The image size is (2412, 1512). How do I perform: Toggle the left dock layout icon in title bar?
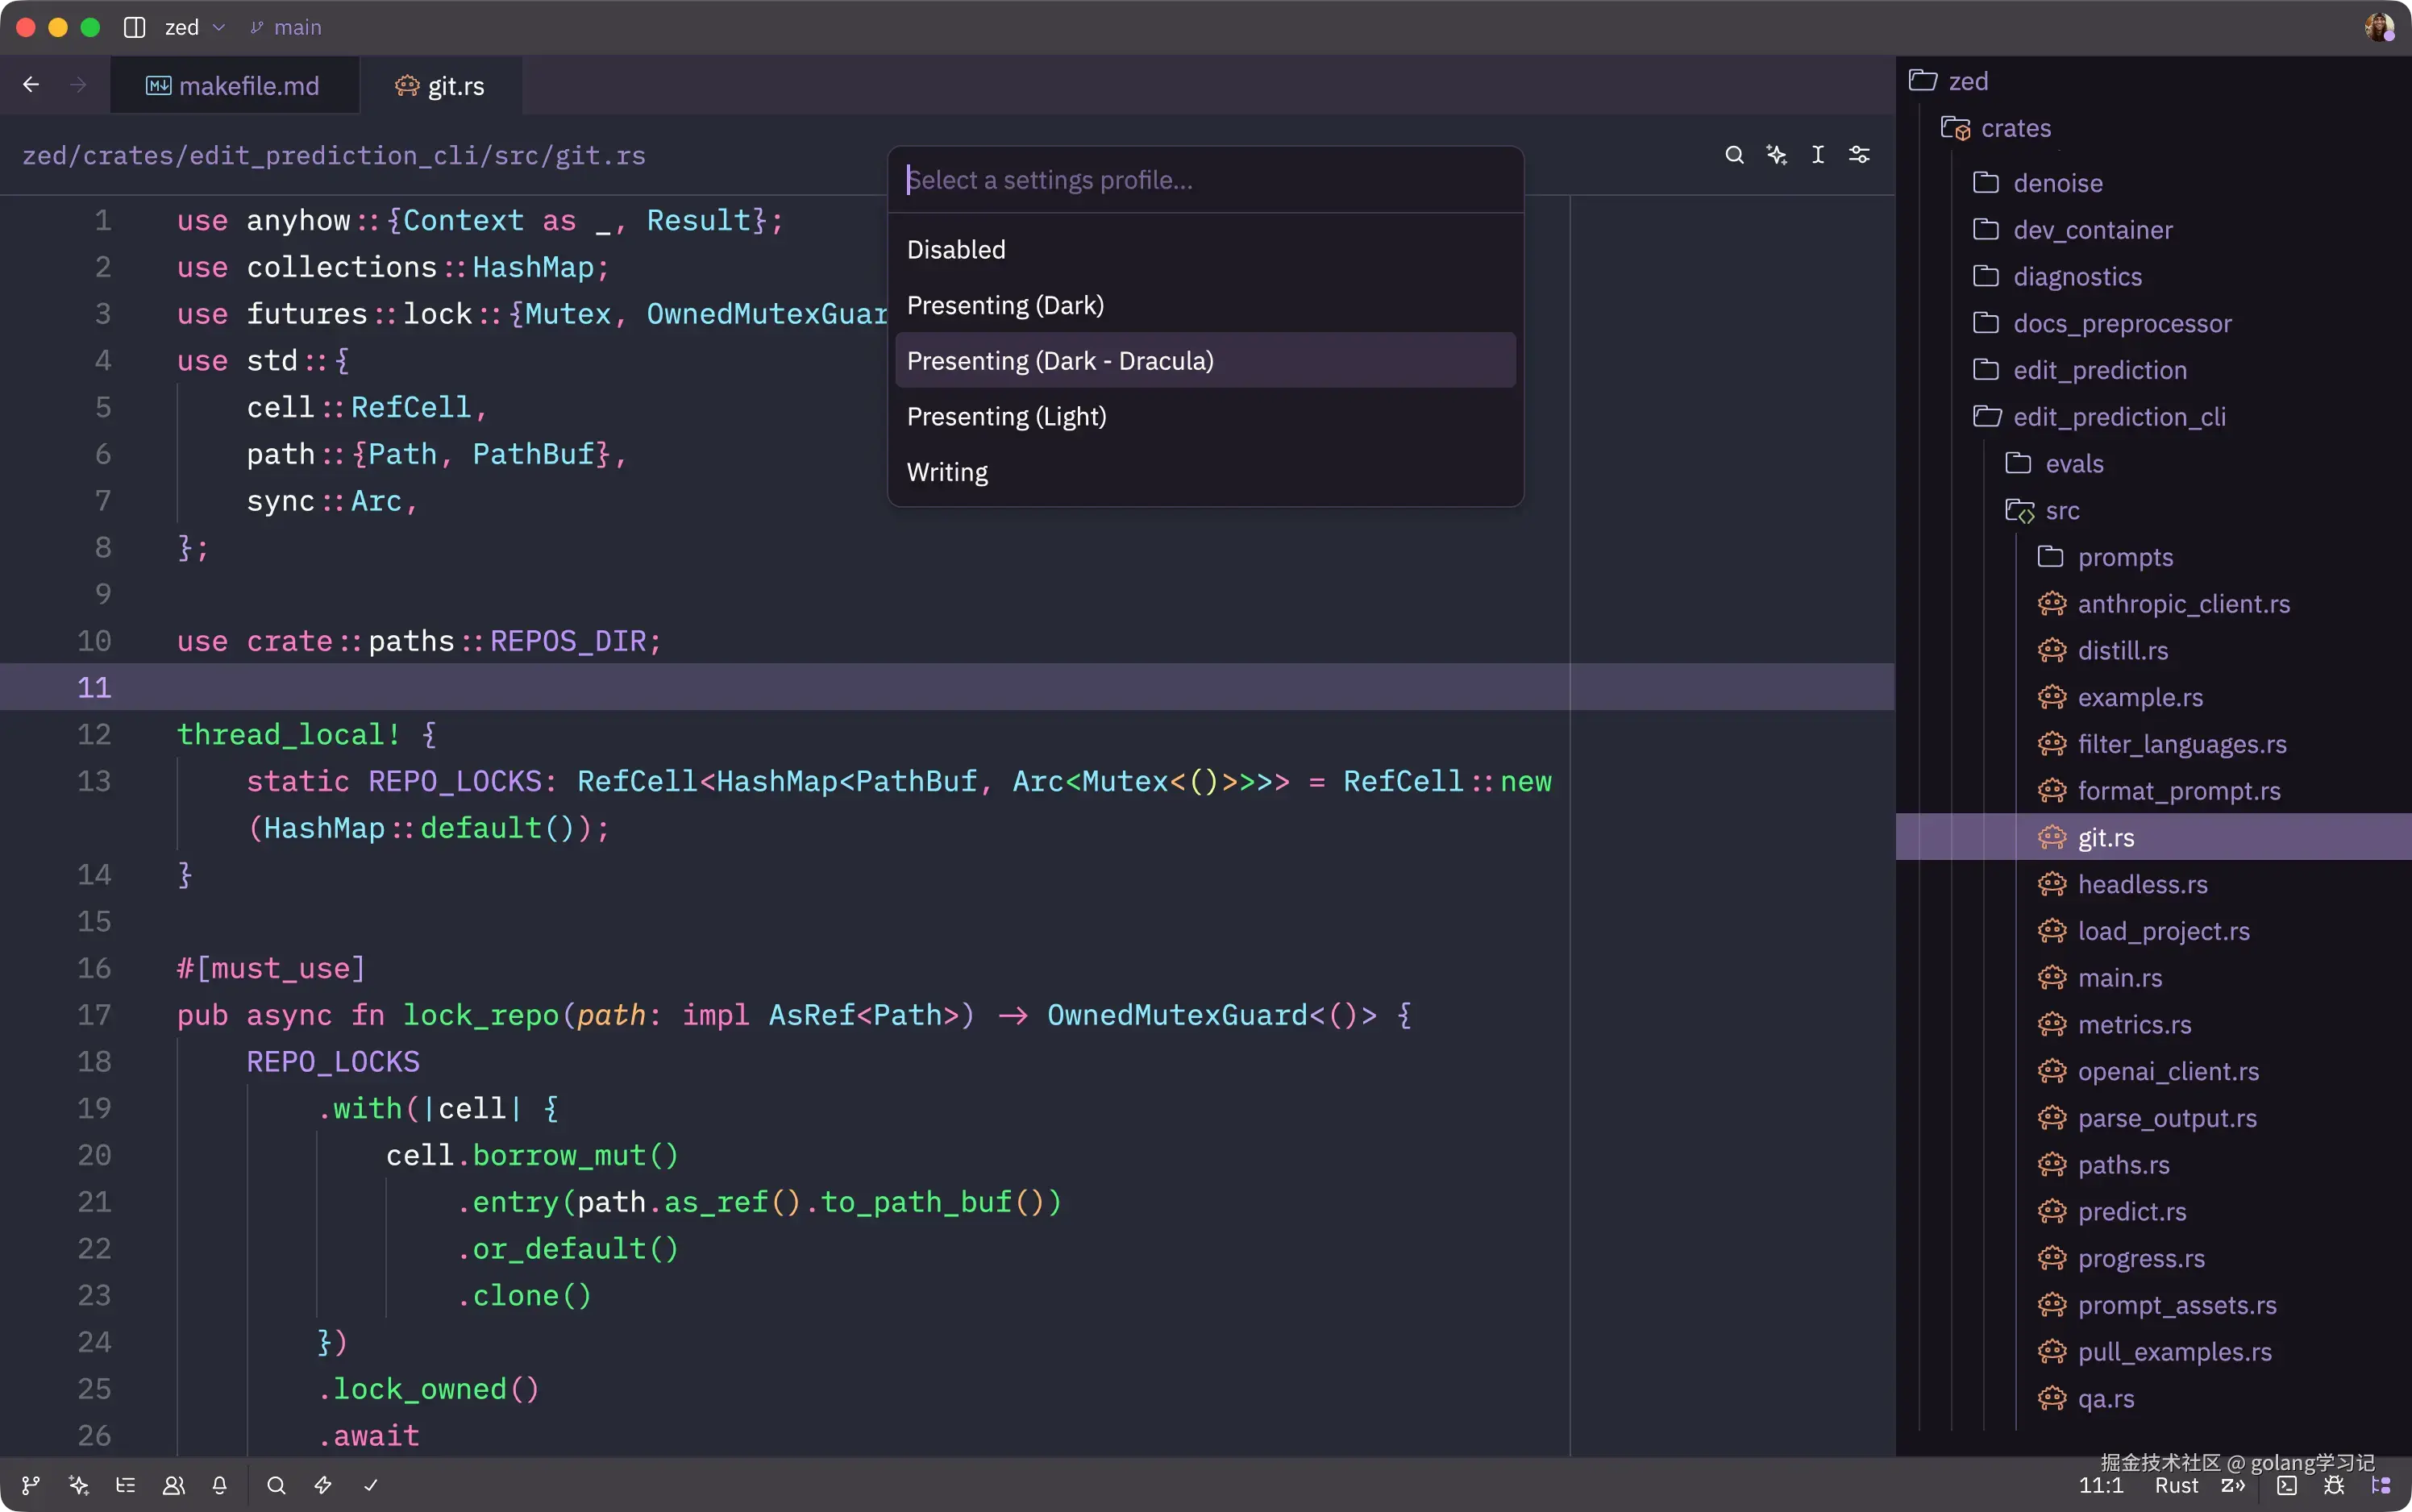coord(134,27)
